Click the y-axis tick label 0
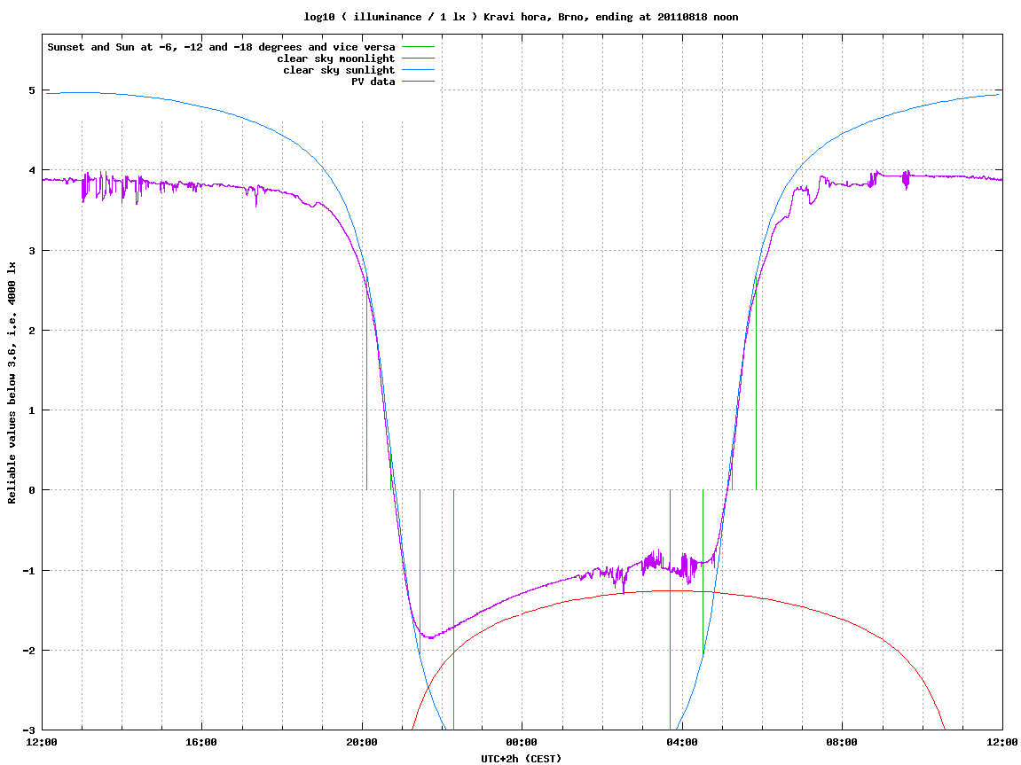This screenshot has height=765, width=1021. tap(31, 490)
